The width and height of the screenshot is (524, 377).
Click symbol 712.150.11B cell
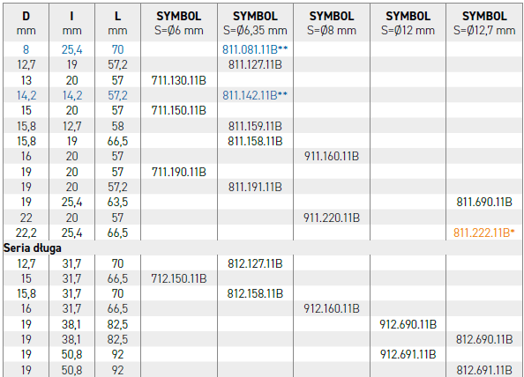pyautogui.click(x=179, y=278)
